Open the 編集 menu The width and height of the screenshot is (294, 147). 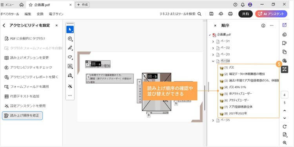[x=28, y=14]
